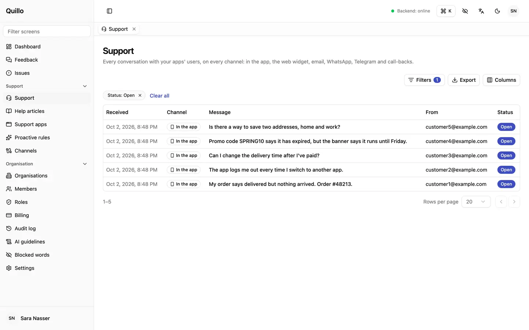Click the Channels icon in sidebar
This screenshot has width=529, height=330.
(x=9, y=151)
